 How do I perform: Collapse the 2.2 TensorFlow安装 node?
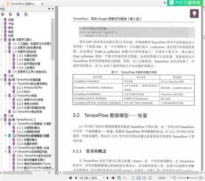(6, 96)
